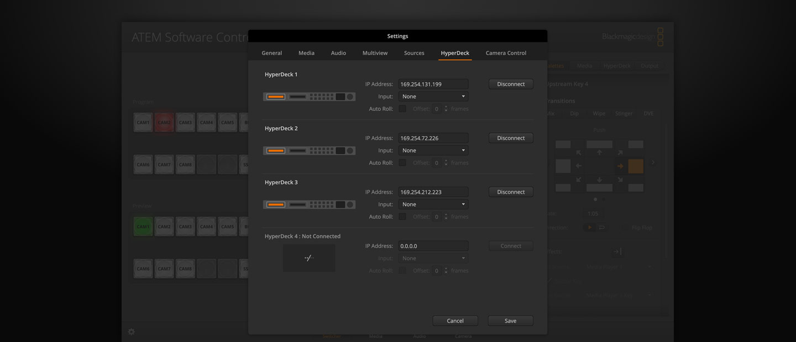Click the play icon next to Direction

coord(589,227)
